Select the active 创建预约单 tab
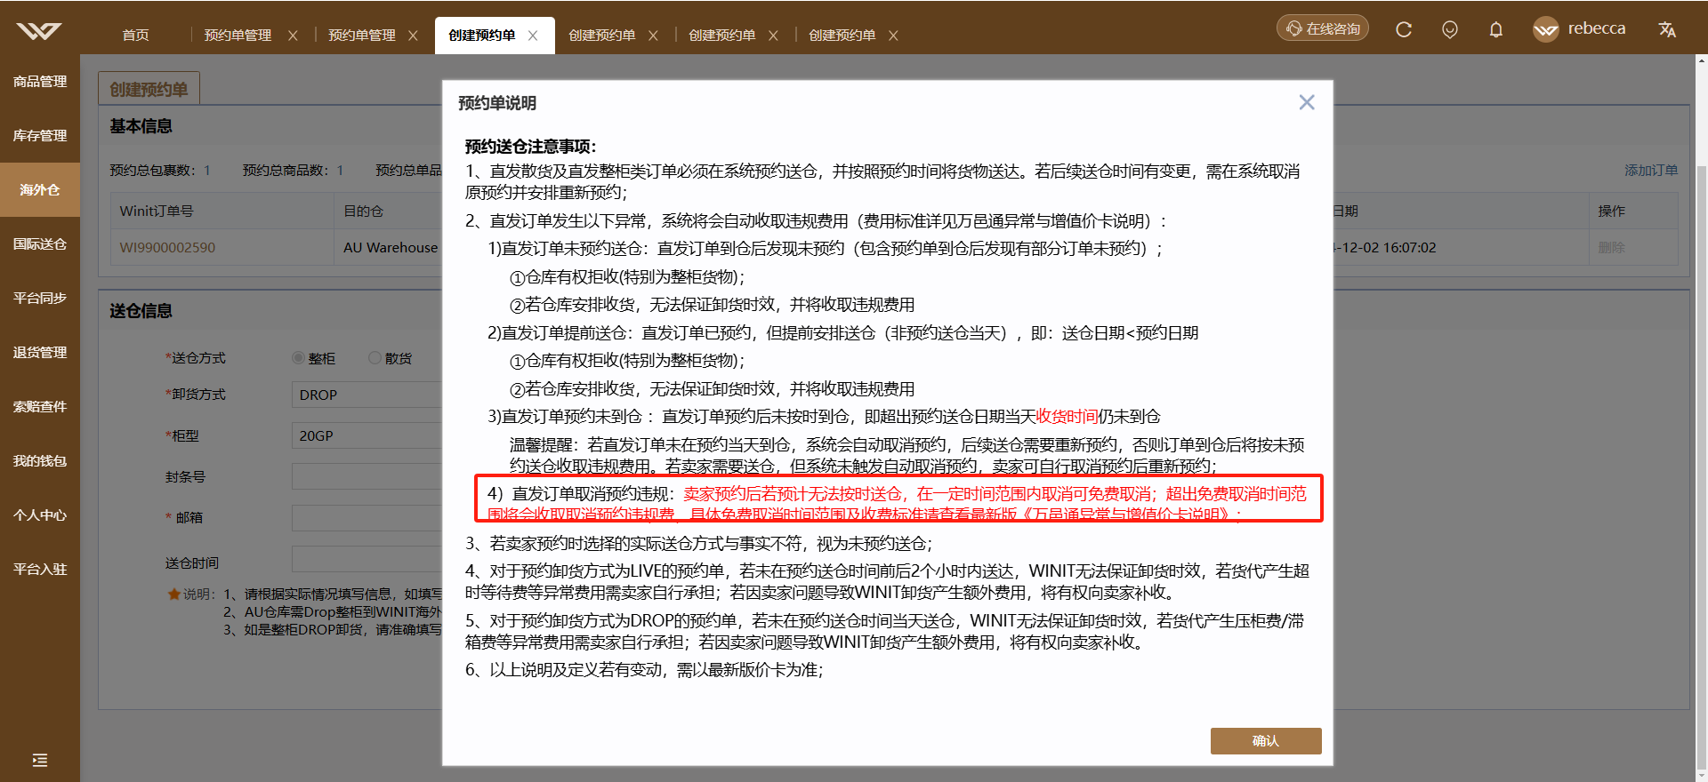Image resolution: width=1708 pixels, height=782 pixels. (x=482, y=35)
